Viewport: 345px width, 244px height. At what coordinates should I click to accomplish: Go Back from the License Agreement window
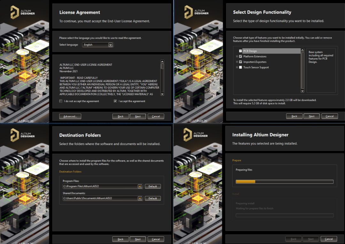point(120,116)
